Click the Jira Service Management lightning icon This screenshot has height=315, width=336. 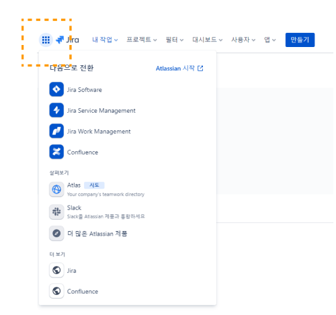pos(56,110)
